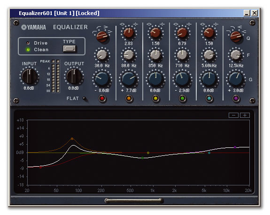This screenshot has height=215, width=270.
Task: Toggle the red band 1 enable button
Action: click(102, 99)
